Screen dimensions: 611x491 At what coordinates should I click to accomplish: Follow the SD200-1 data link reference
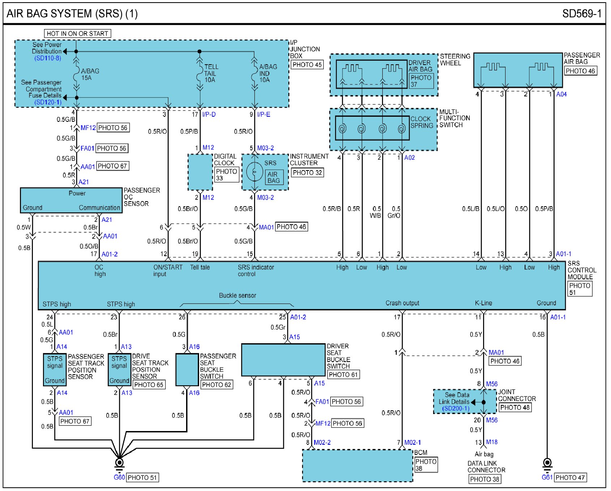coord(456,409)
